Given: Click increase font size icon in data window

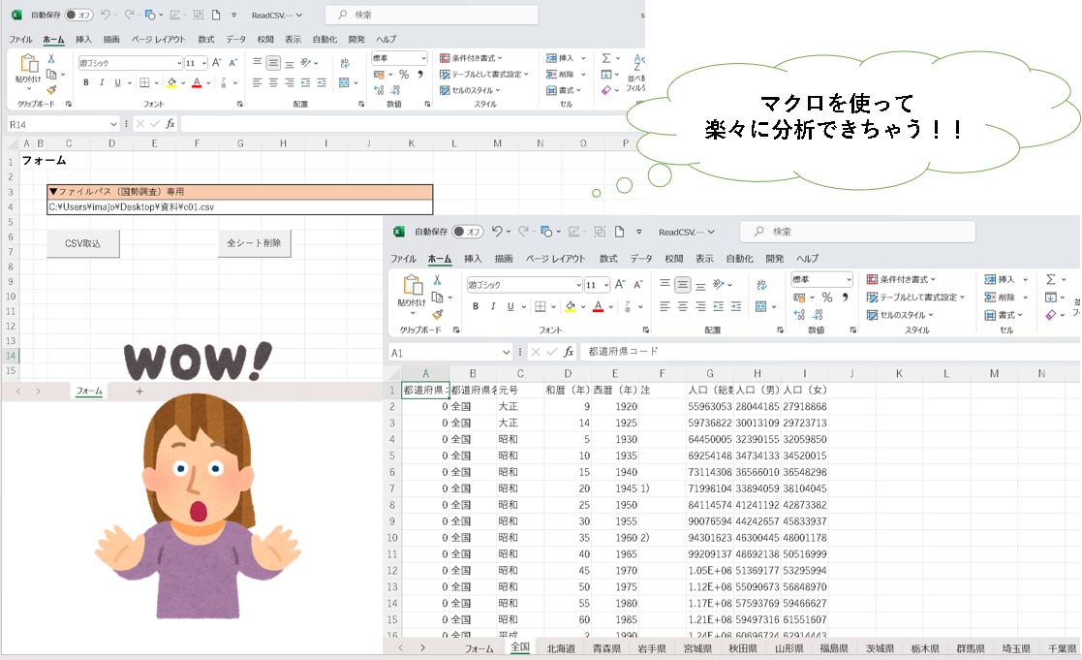Looking at the screenshot, I should click(620, 284).
